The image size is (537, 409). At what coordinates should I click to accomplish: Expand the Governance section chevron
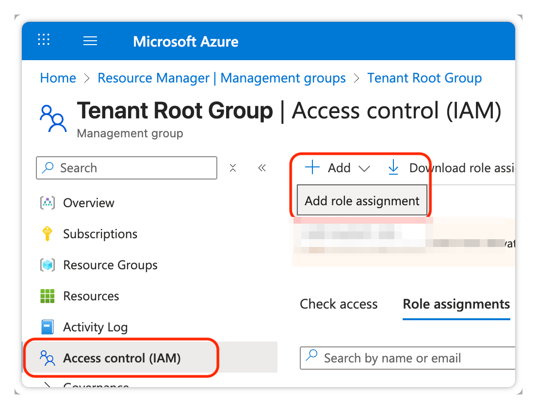click(47, 385)
